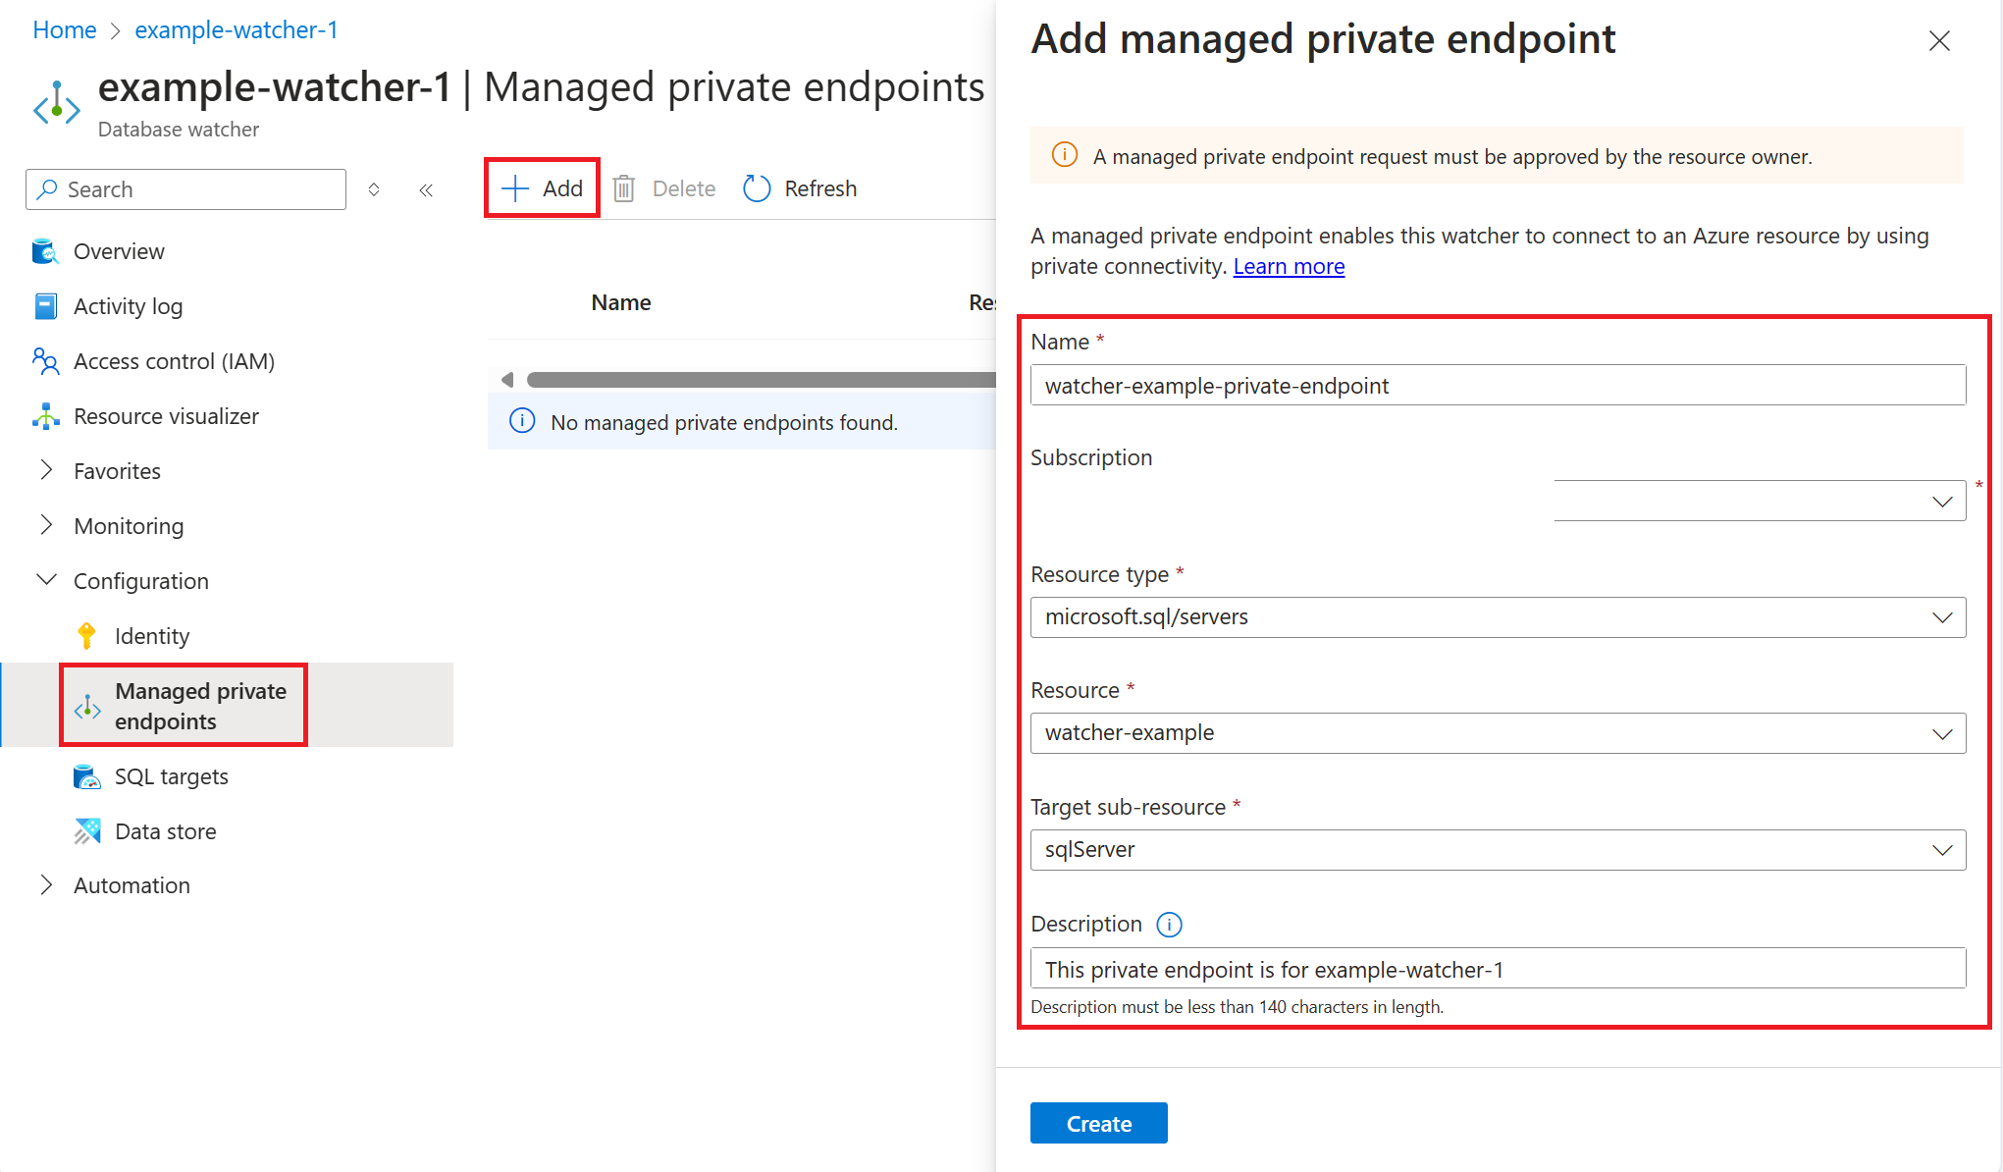Click the Learn more link
This screenshot has width=2003, height=1172.
(1289, 266)
